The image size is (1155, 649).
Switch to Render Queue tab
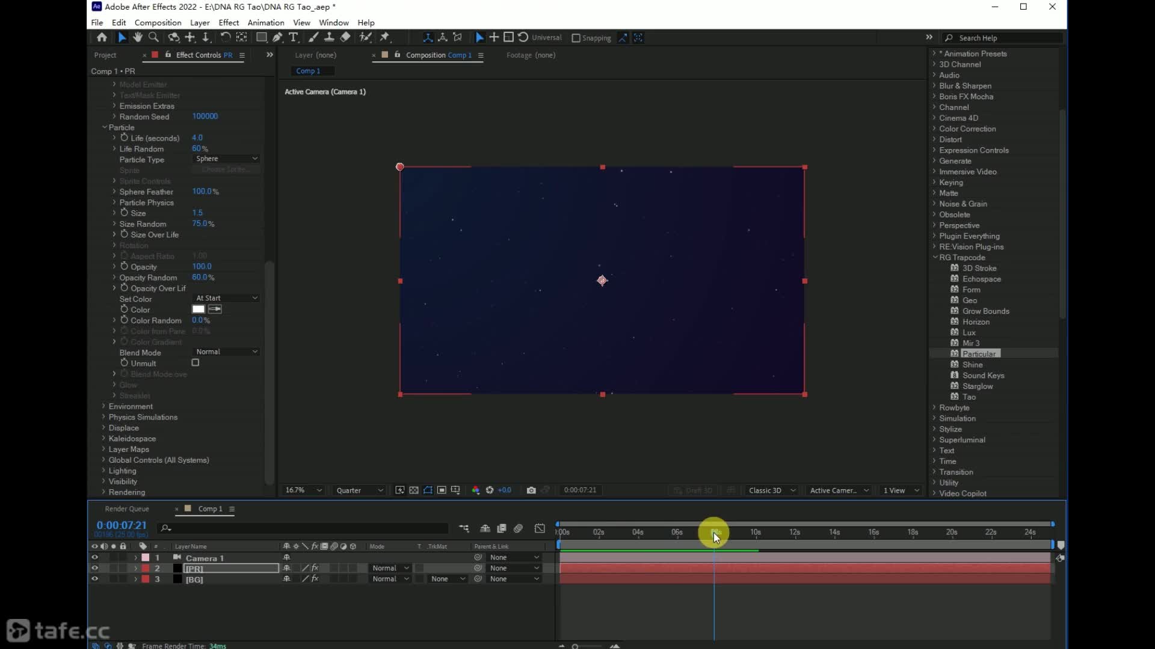coord(127,509)
